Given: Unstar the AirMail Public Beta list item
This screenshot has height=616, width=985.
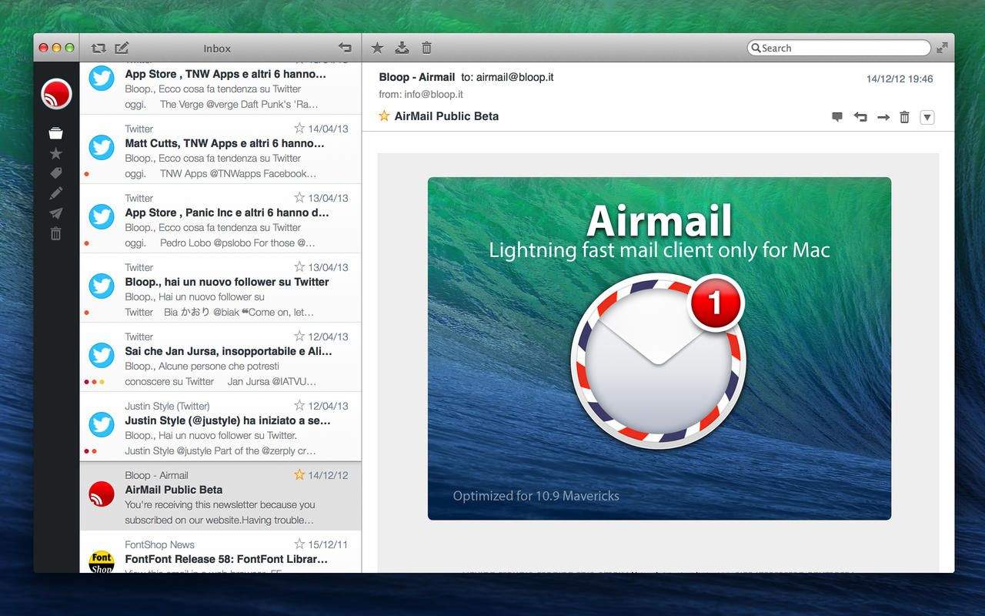Looking at the screenshot, I should (x=299, y=475).
